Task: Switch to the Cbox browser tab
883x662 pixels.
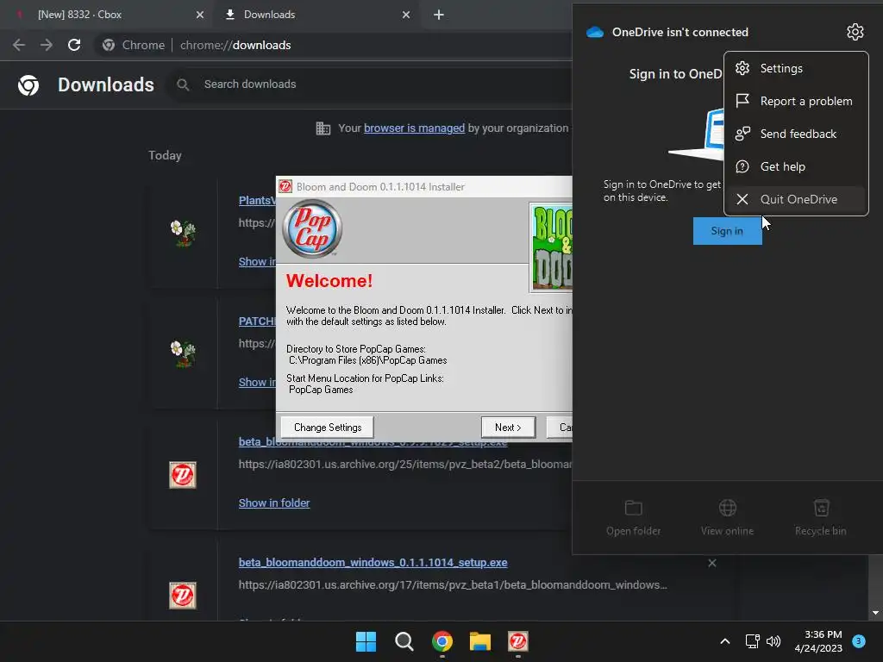Action: (107, 15)
